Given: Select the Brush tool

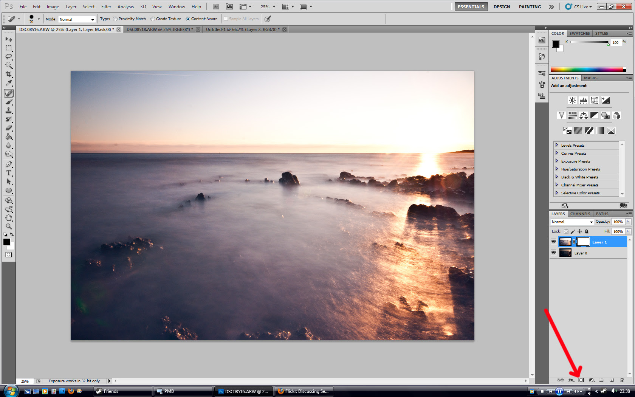Looking at the screenshot, I should coord(9,102).
